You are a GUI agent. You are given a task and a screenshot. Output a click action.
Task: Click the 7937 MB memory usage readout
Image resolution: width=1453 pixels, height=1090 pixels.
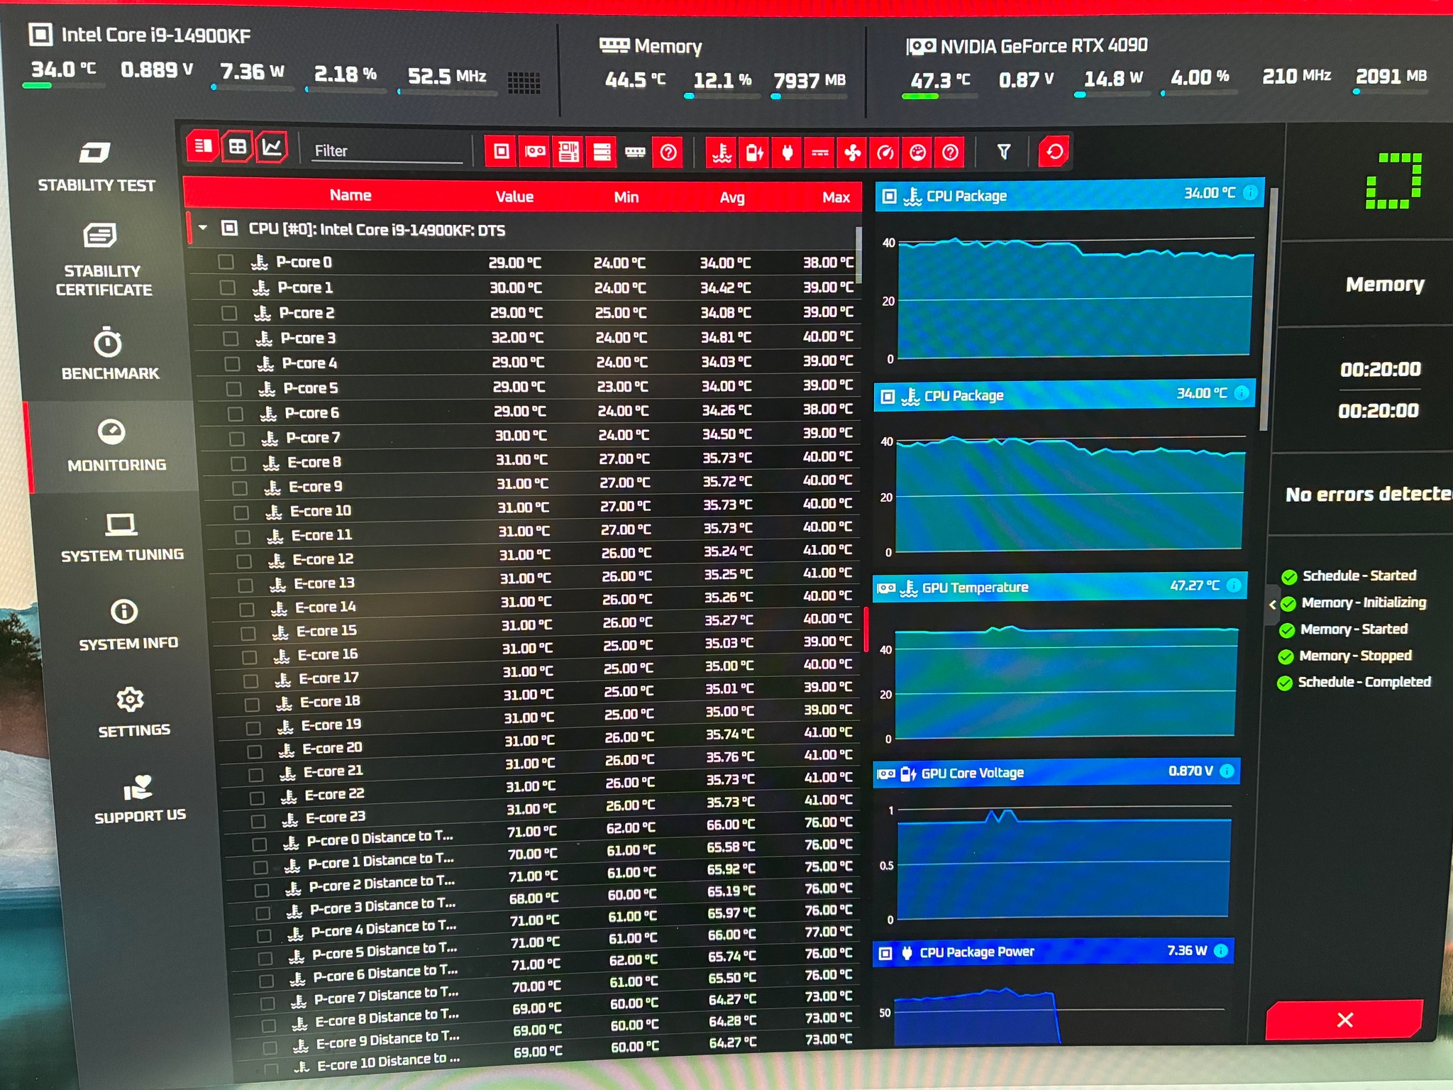click(x=810, y=80)
